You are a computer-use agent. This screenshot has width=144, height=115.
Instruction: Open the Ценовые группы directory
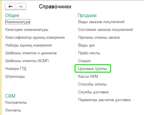(x=93, y=69)
